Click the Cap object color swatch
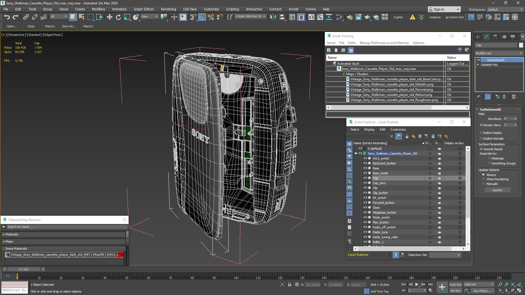 [521, 45]
